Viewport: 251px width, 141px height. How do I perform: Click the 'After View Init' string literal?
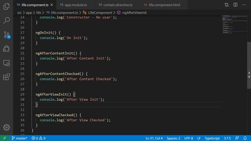tap(82, 99)
